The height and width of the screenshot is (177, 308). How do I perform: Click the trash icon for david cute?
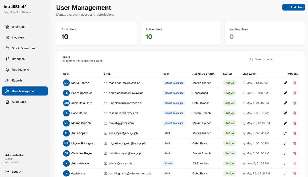295,173
